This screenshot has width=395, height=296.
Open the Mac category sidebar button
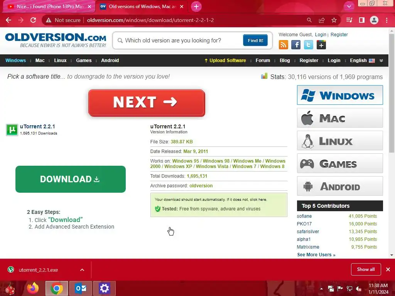(340, 118)
